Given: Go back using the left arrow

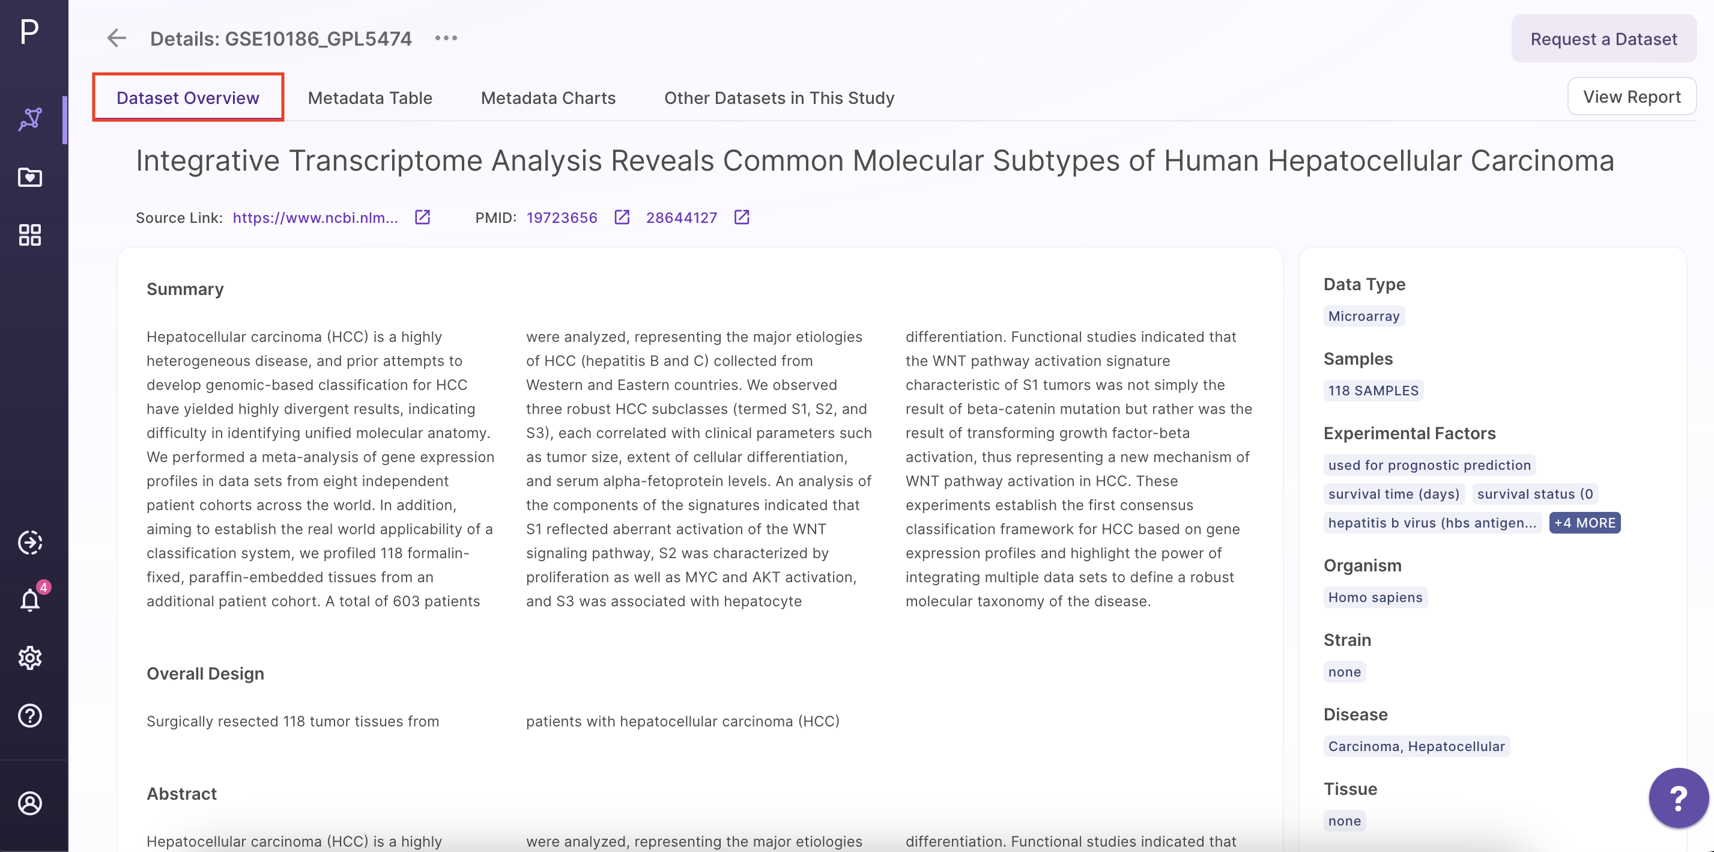Looking at the screenshot, I should (117, 38).
